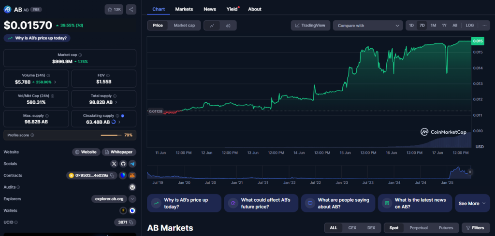Click the MetaMask fox icon in Contracts
The image size is (495, 236).
click(x=132, y=175)
